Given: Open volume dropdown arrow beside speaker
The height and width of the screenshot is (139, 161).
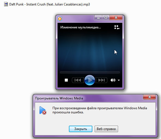Looking at the screenshot, I should coord(119,80).
